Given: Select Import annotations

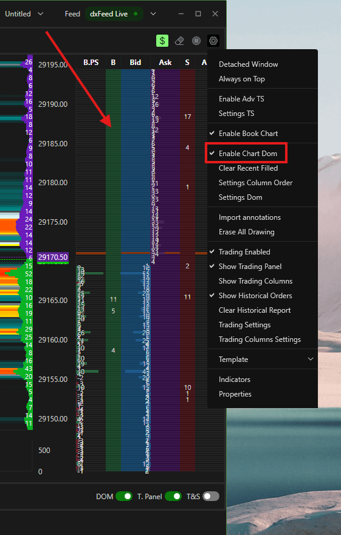Looking at the screenshot, I should point(263,217).
